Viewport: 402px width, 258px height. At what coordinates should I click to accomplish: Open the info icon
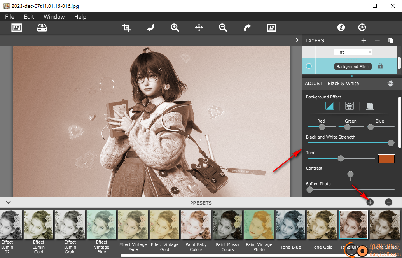coord(341,27)
